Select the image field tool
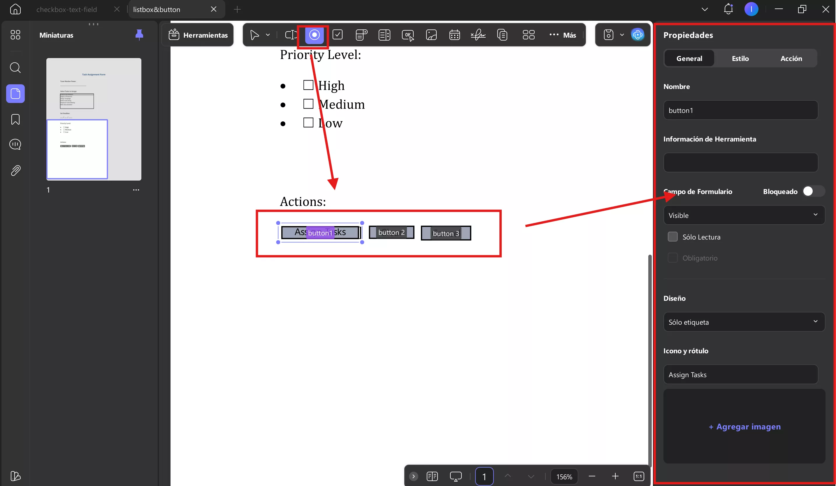The width and height of the screenshot is (836, 486). [431, 35]
